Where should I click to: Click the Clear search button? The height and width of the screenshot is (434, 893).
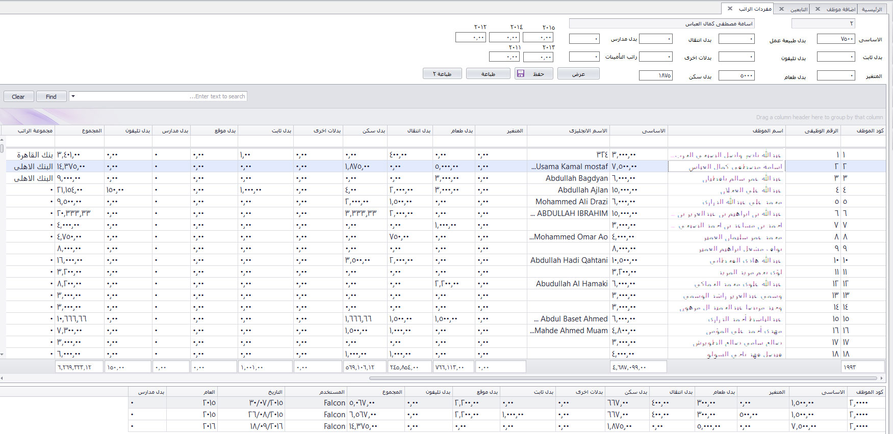point(18,97)
